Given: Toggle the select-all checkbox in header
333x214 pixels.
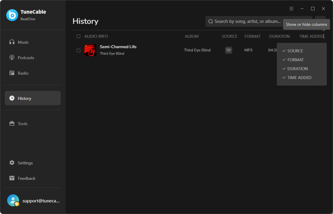Looking at the screenshot, I should tap(78, 36).
